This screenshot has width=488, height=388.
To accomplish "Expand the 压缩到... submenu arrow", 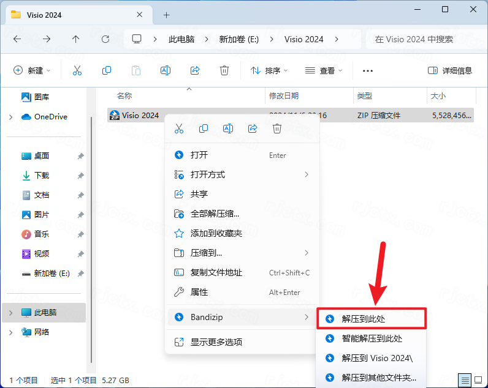I will click(x=307, y=253).
